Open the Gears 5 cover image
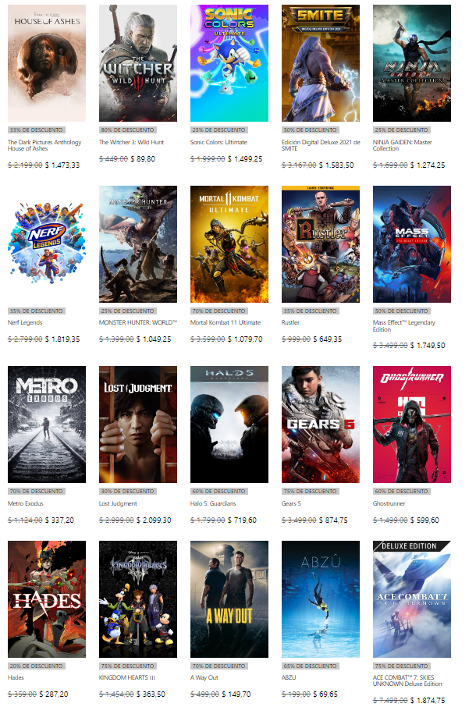 (320, 424)
